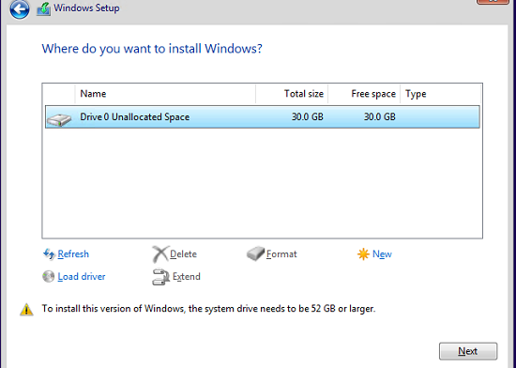Open the Refresh link
Screen dimensions: 516x368
pyautogui.click(x=73, y=254)
